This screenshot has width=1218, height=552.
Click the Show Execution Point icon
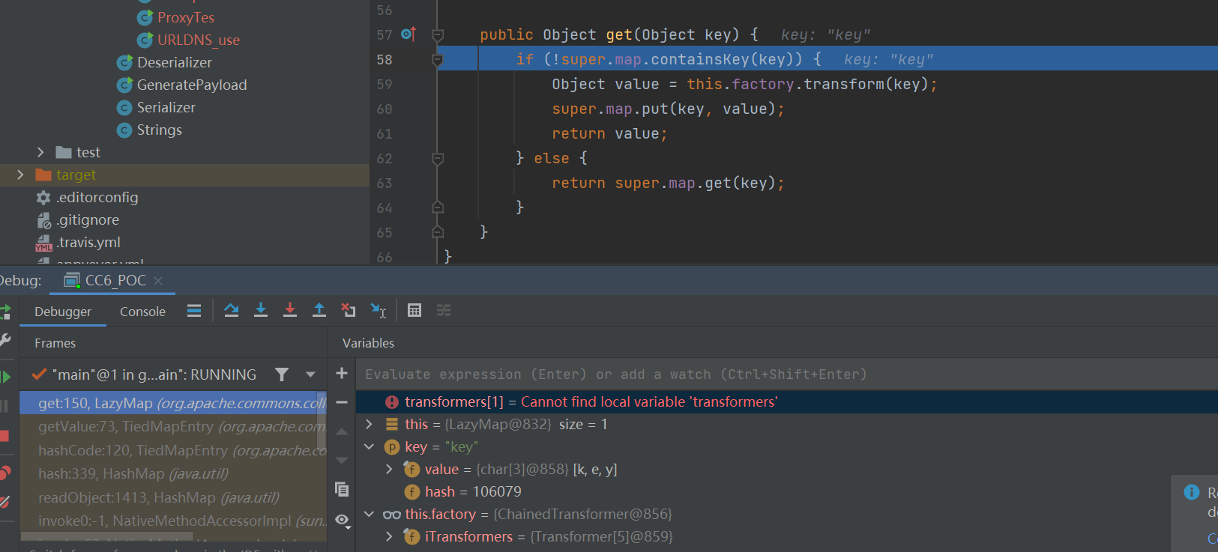pyautogui.click(x=194, y=310)
